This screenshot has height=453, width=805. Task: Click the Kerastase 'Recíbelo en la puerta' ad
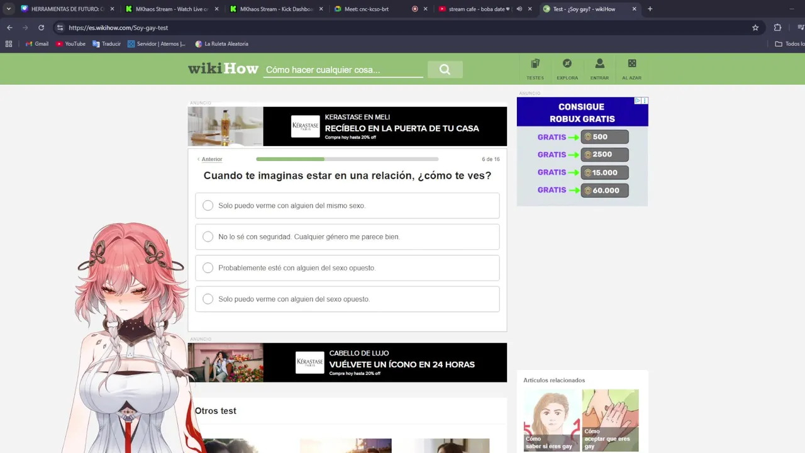click(347, 126)
